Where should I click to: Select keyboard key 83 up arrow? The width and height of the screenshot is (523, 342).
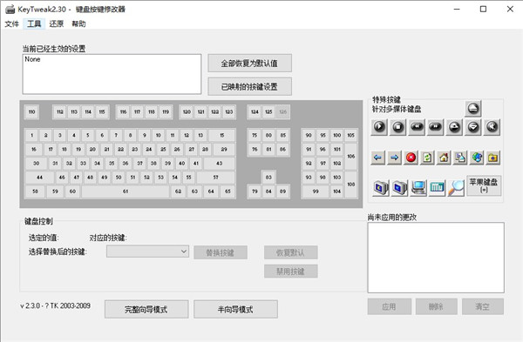coord(268,178)
